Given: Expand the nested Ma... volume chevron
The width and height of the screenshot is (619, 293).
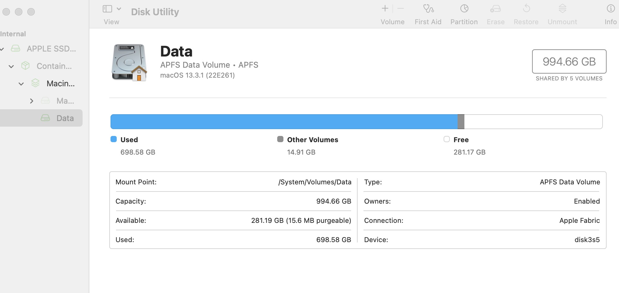Looking at the screenshot, I should pos(31,101).
